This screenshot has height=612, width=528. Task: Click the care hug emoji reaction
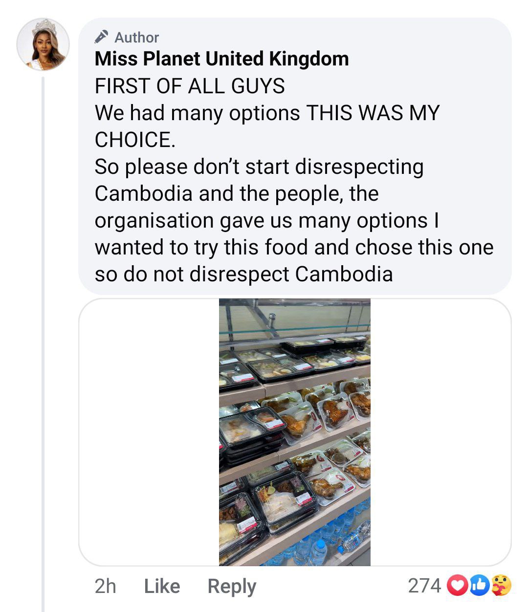click(x=501, y=586)
